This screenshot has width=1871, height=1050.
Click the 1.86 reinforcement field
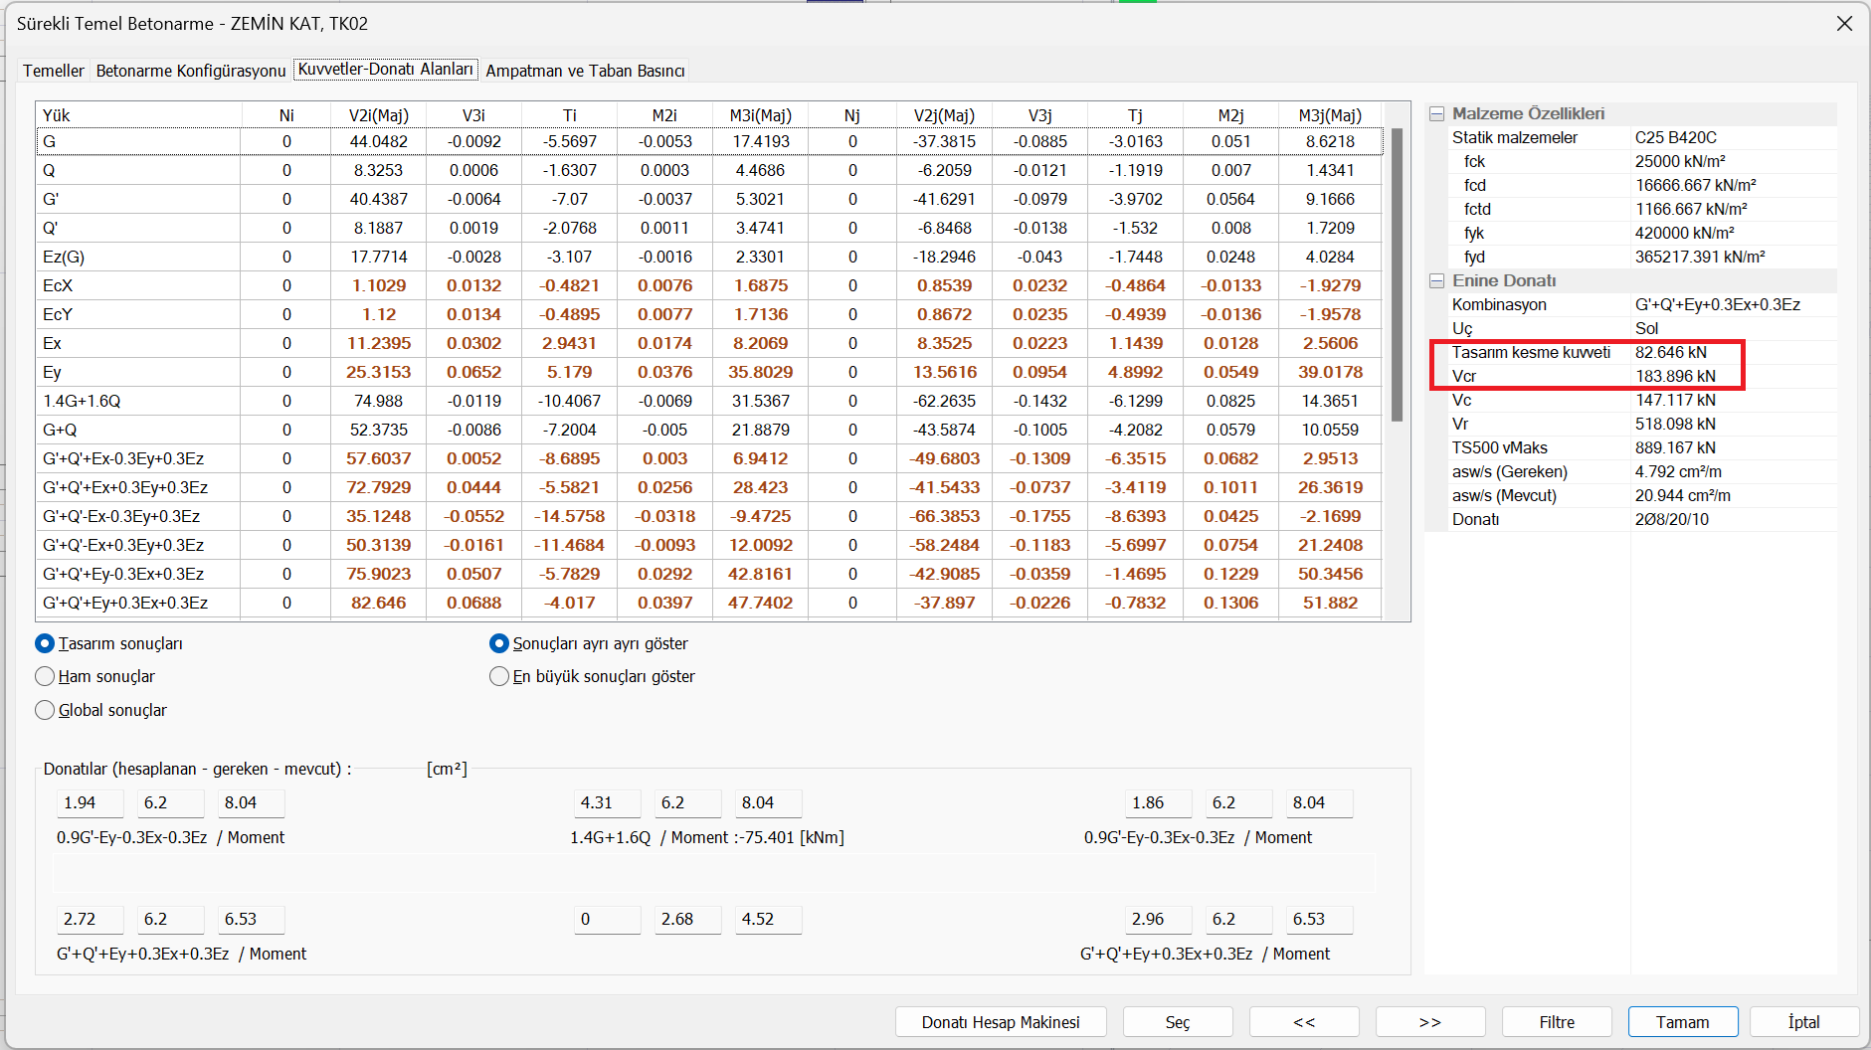click(1159, 802)
